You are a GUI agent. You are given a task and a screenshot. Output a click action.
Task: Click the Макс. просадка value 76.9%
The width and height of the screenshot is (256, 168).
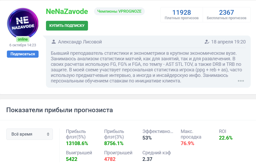pyautogui.click(x=187, y=143)
